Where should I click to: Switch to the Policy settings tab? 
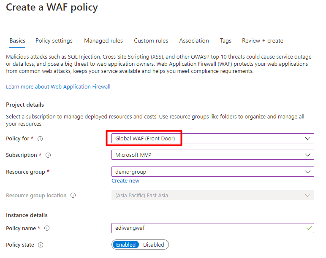pos(54,41)
